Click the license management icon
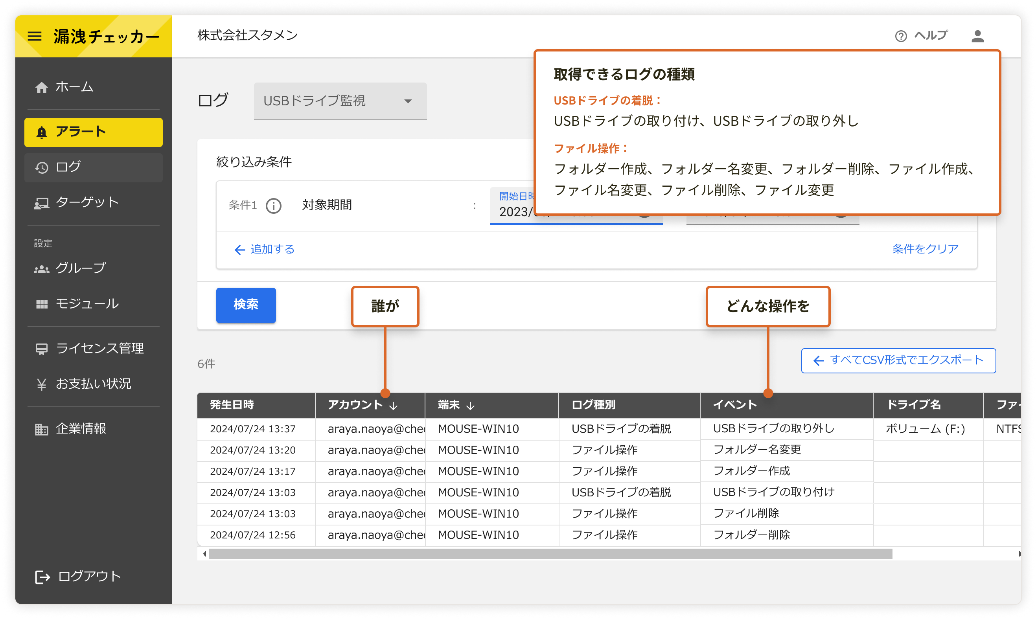This screenshot has width=1036, height=619. click(x=41, y=348)
